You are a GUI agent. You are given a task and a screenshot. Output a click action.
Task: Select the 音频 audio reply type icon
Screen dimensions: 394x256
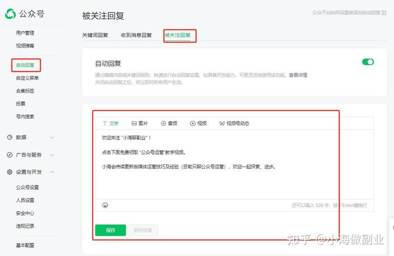[x=163, y=123]
